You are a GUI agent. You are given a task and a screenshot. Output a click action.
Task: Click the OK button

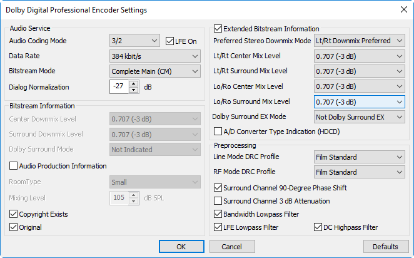click(x=181, y=246)
